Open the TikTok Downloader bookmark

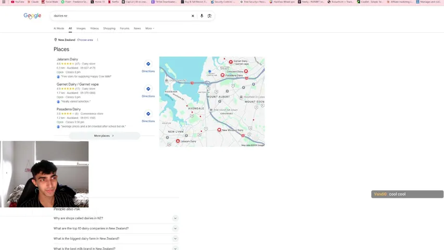pos(164,2)
